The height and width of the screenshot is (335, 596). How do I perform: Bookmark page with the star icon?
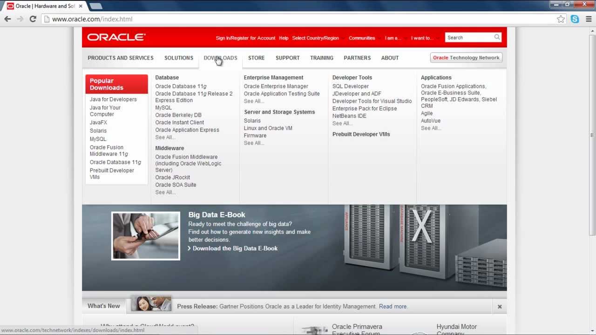[x=561, y=19]
